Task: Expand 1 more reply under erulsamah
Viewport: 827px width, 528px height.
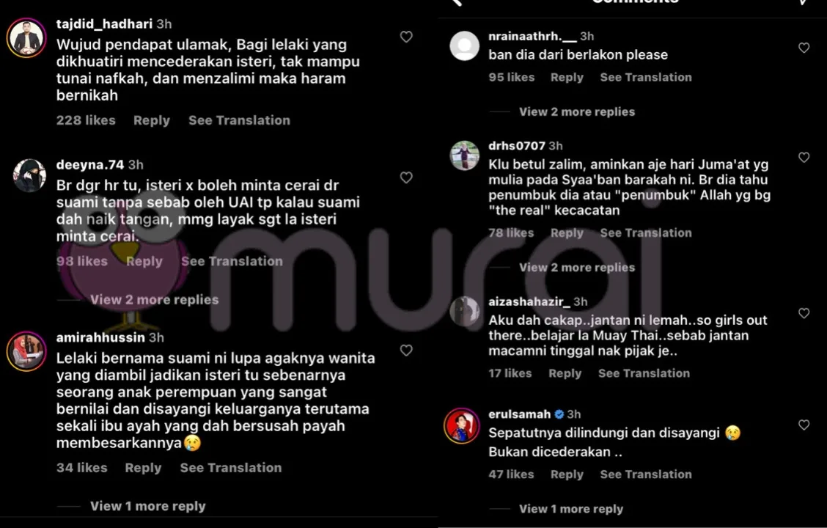Action: click(571, 509)
